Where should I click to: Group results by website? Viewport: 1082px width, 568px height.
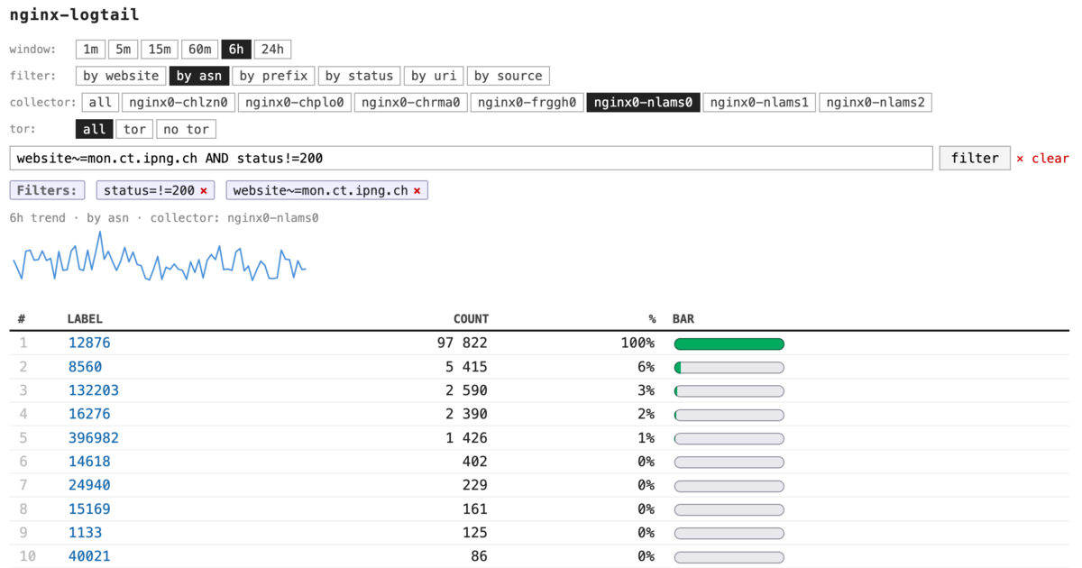[x=121, y=76]
